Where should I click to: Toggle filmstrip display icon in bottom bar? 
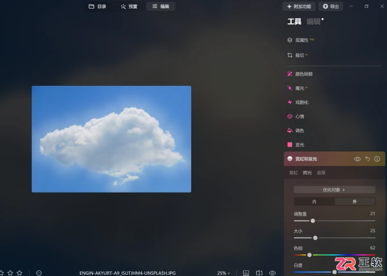tap(246, 273)
